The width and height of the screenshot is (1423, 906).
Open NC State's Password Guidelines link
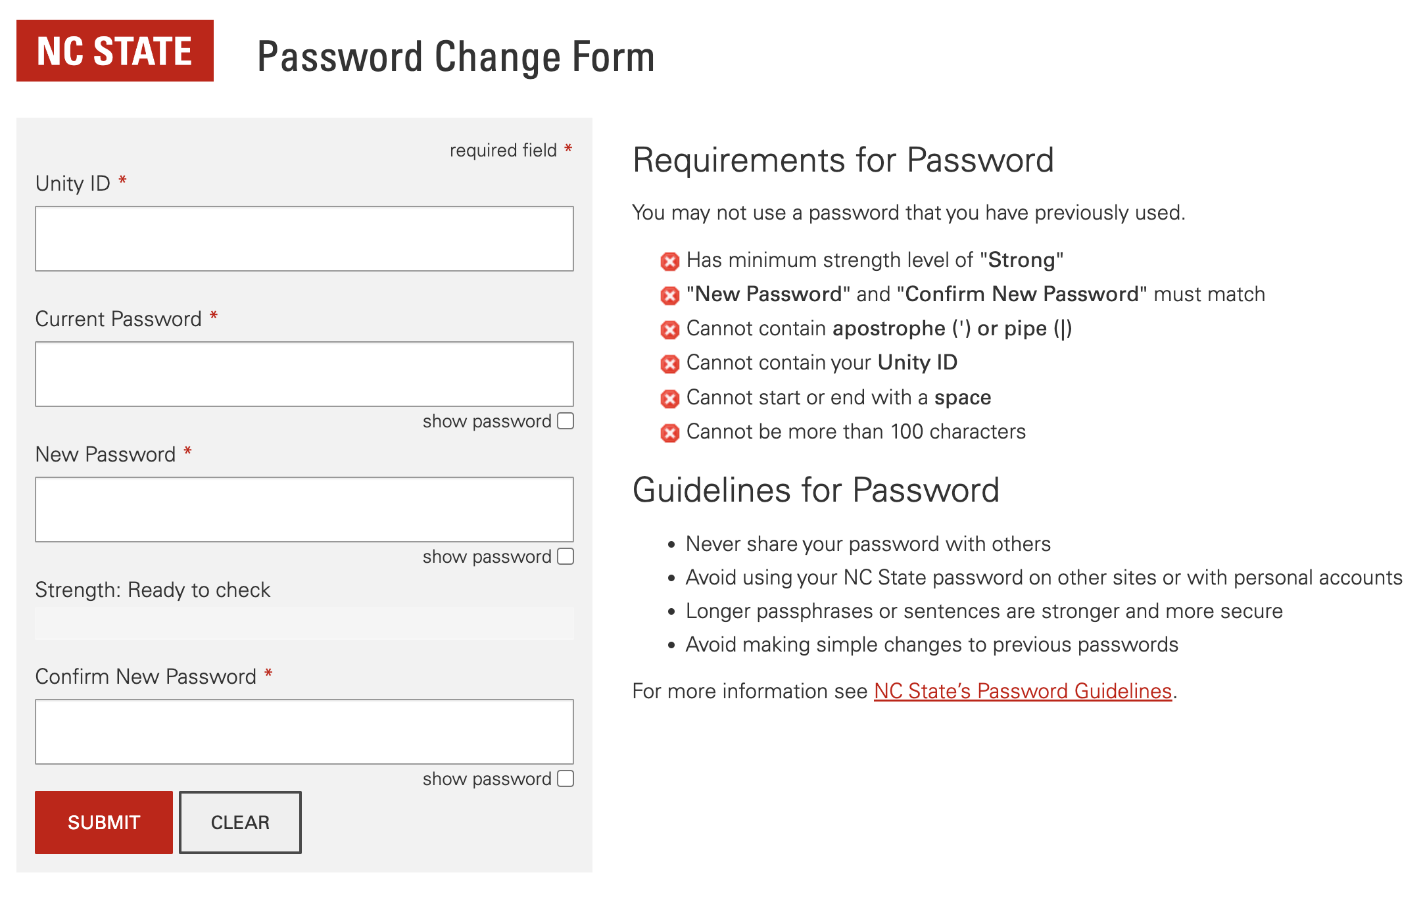[x=1023, y=691]
